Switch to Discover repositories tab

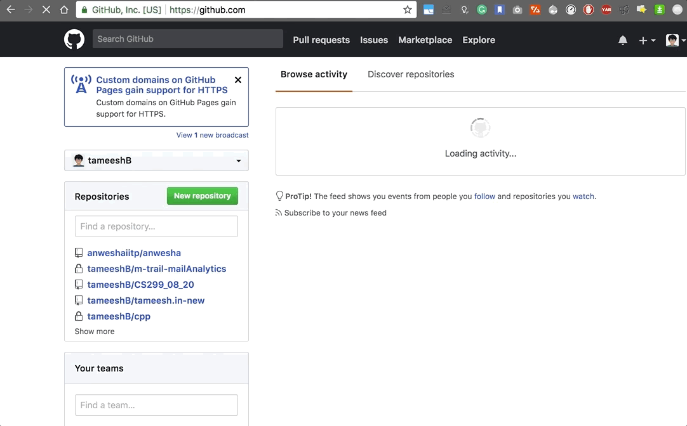411,74
